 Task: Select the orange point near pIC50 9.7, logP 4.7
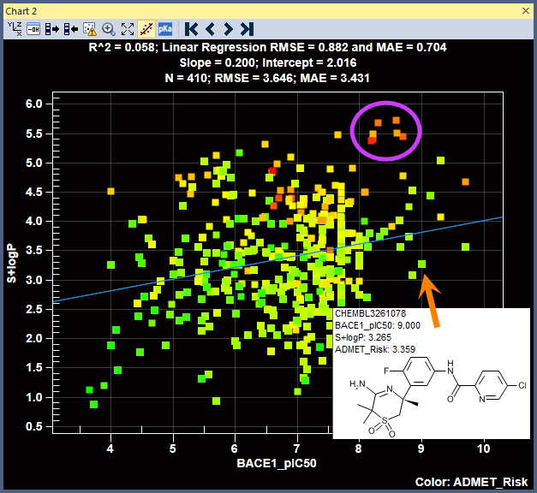[x=465, y=181]
